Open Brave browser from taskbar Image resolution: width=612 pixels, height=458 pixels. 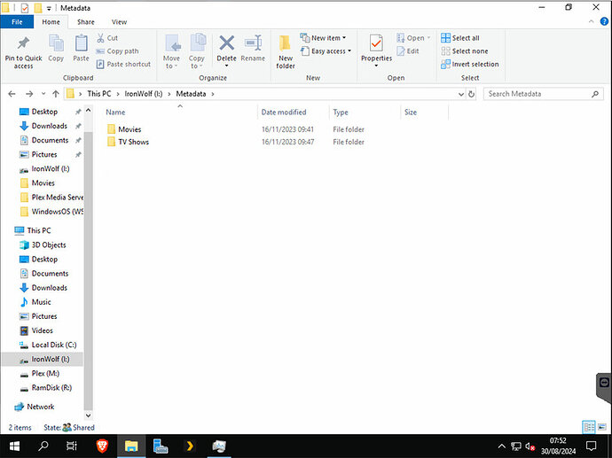click(x=102, y=446)
